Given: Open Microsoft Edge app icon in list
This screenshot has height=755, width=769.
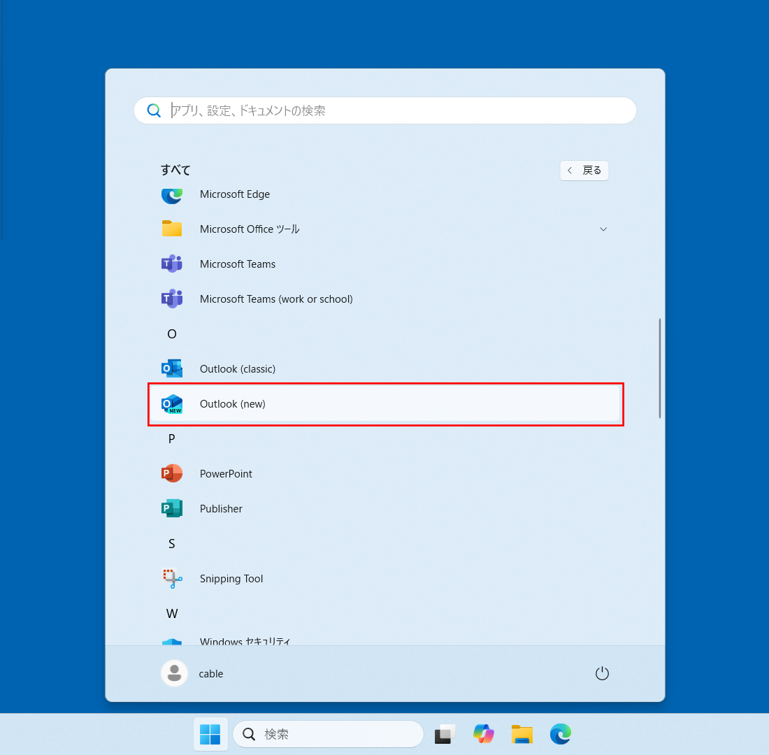Looking at the screenshot, I should pos(172,195).
